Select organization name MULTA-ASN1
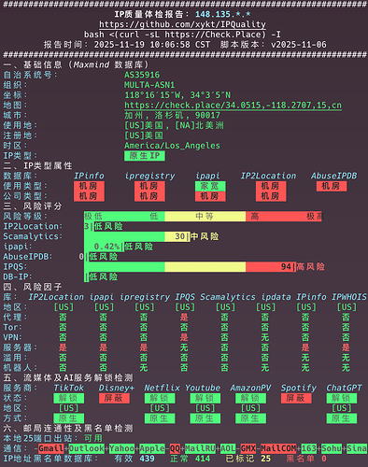This screenshot has width=368, height=467. click(x=149, y=85)
